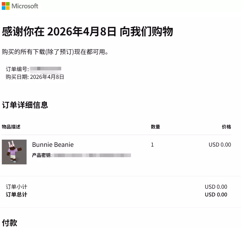This screenshot has width=241, height=228.
Task: Click the bold order total amount
Action: 216,194
